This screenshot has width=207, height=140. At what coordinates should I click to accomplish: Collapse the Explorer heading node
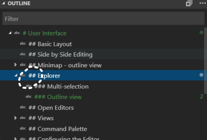16,75
